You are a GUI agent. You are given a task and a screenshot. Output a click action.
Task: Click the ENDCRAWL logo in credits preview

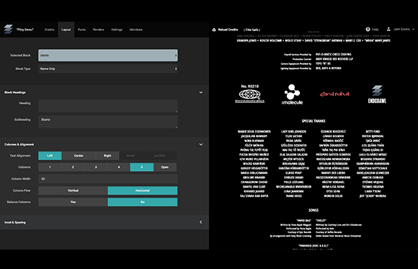(377, 94)
